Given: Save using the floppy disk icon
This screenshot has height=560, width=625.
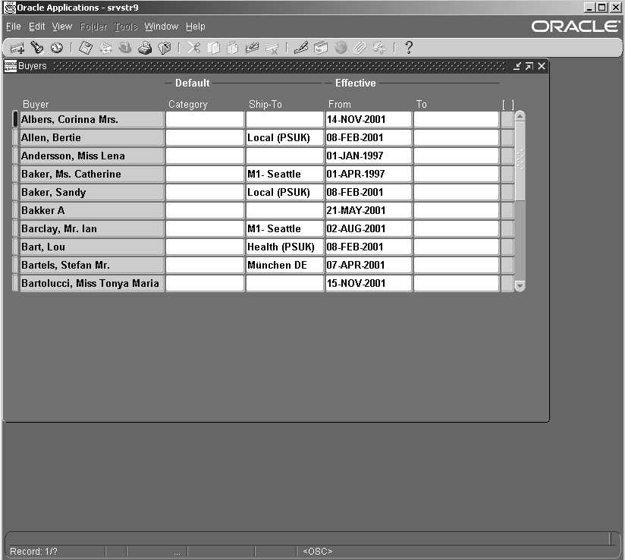Looking at the screenshot, I should coord(86,48).
